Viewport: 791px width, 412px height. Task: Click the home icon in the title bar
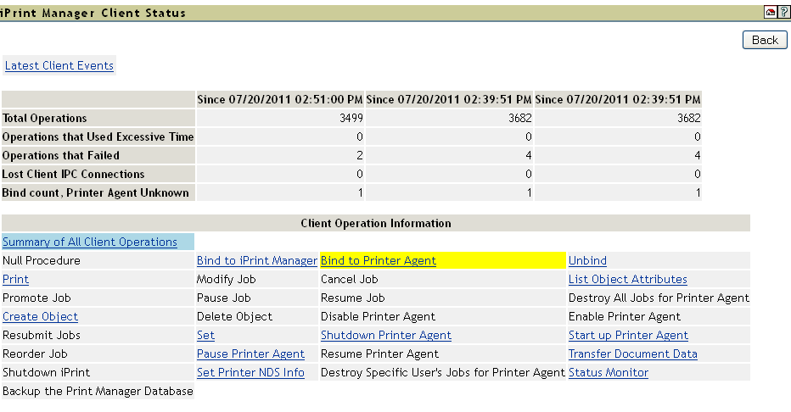[x=770, y=13]
